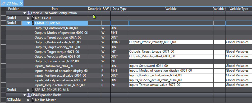Image resolution: width=252 pixels, height=103 pixels.
Task: Click the EtherCAT Network Configuration icon
Action: [29, 13]
